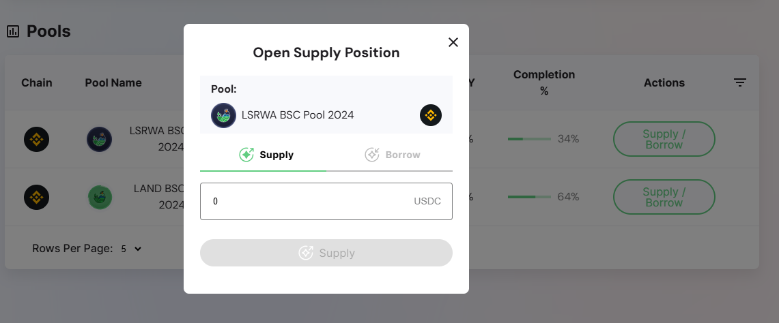
Task: Click the USDC amount input field
Action: tap(311, 201)
